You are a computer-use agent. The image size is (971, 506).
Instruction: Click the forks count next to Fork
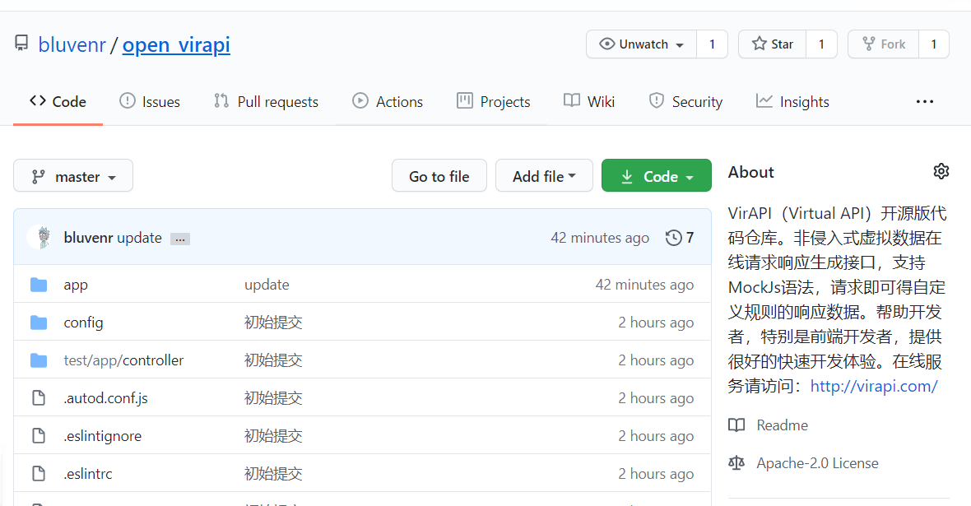(934, 44)
